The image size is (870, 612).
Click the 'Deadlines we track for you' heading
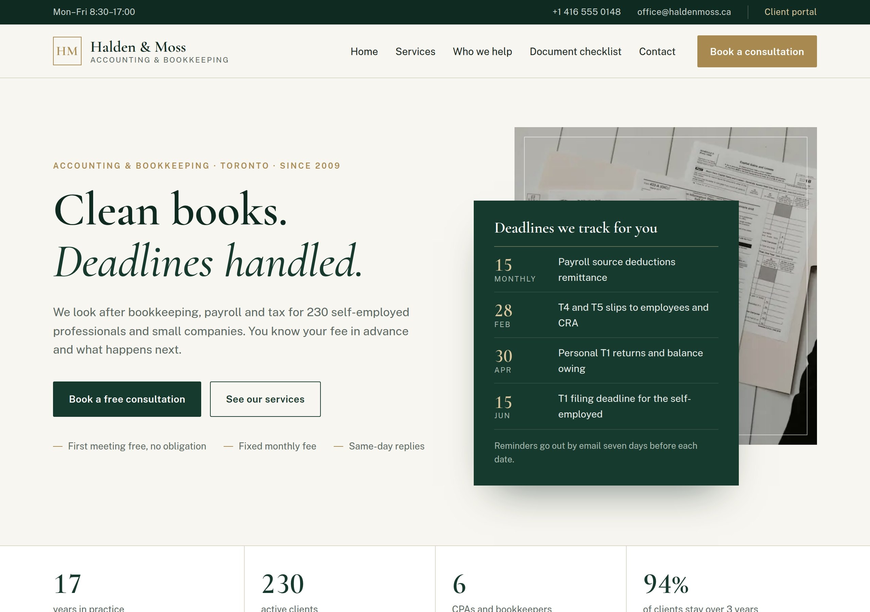[576, 228]
